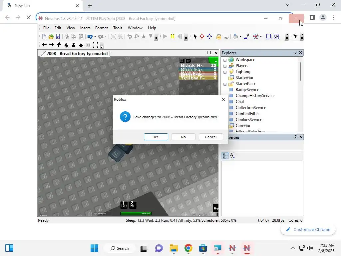The height and width of the screenshot is (256, 341).
Task: Click the blue Undo arrow
Action: [x=90, y=37]
